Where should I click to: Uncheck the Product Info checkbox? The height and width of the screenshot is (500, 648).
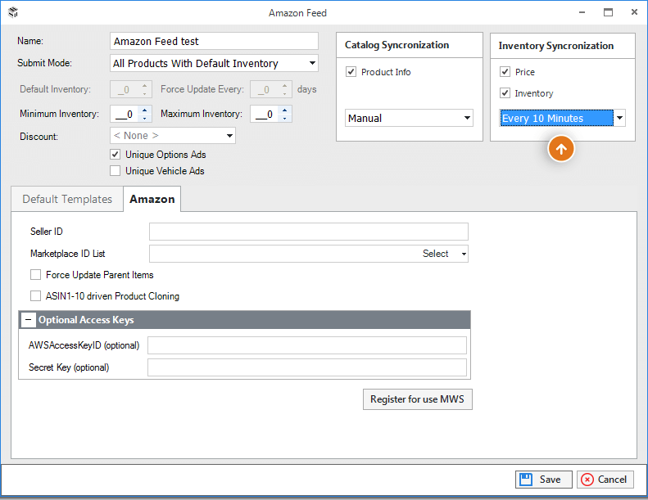coord(351,72)
